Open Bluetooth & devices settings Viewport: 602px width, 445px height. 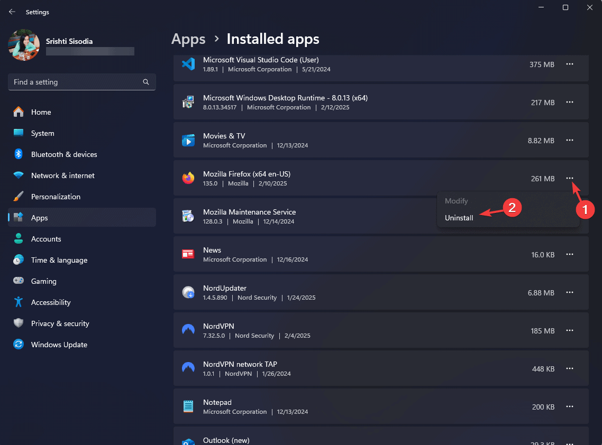click(63, 154)
